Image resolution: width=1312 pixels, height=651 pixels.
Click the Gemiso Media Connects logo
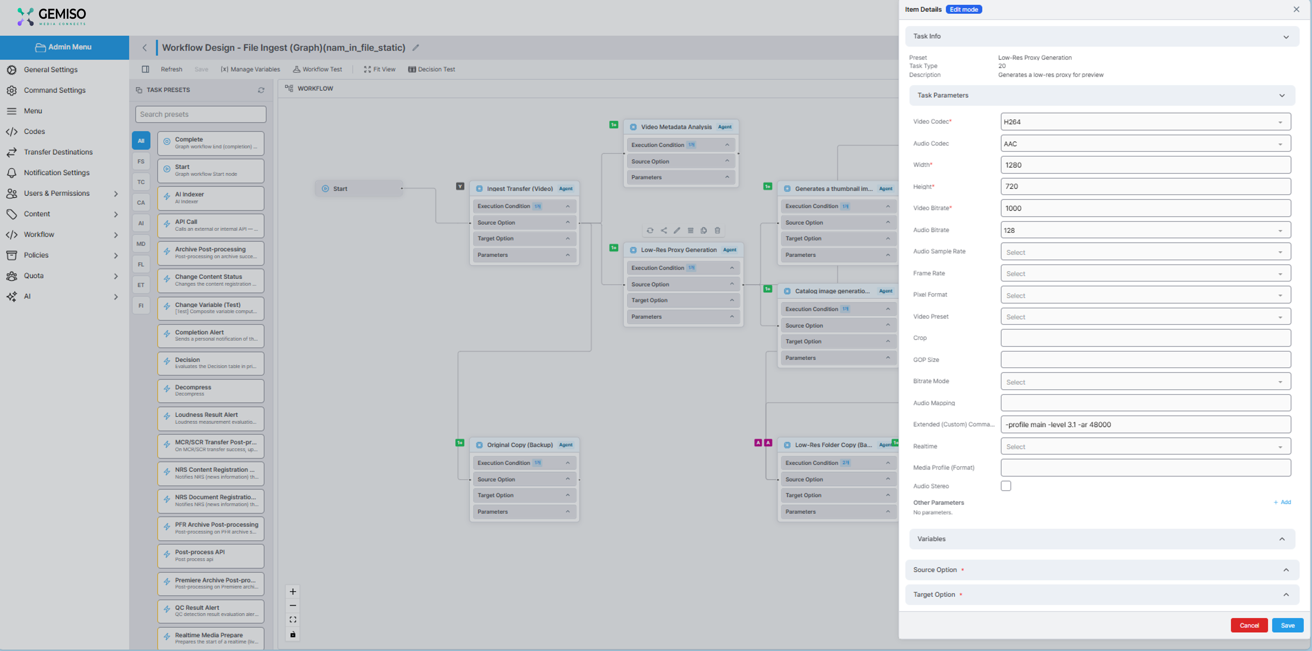52,16
